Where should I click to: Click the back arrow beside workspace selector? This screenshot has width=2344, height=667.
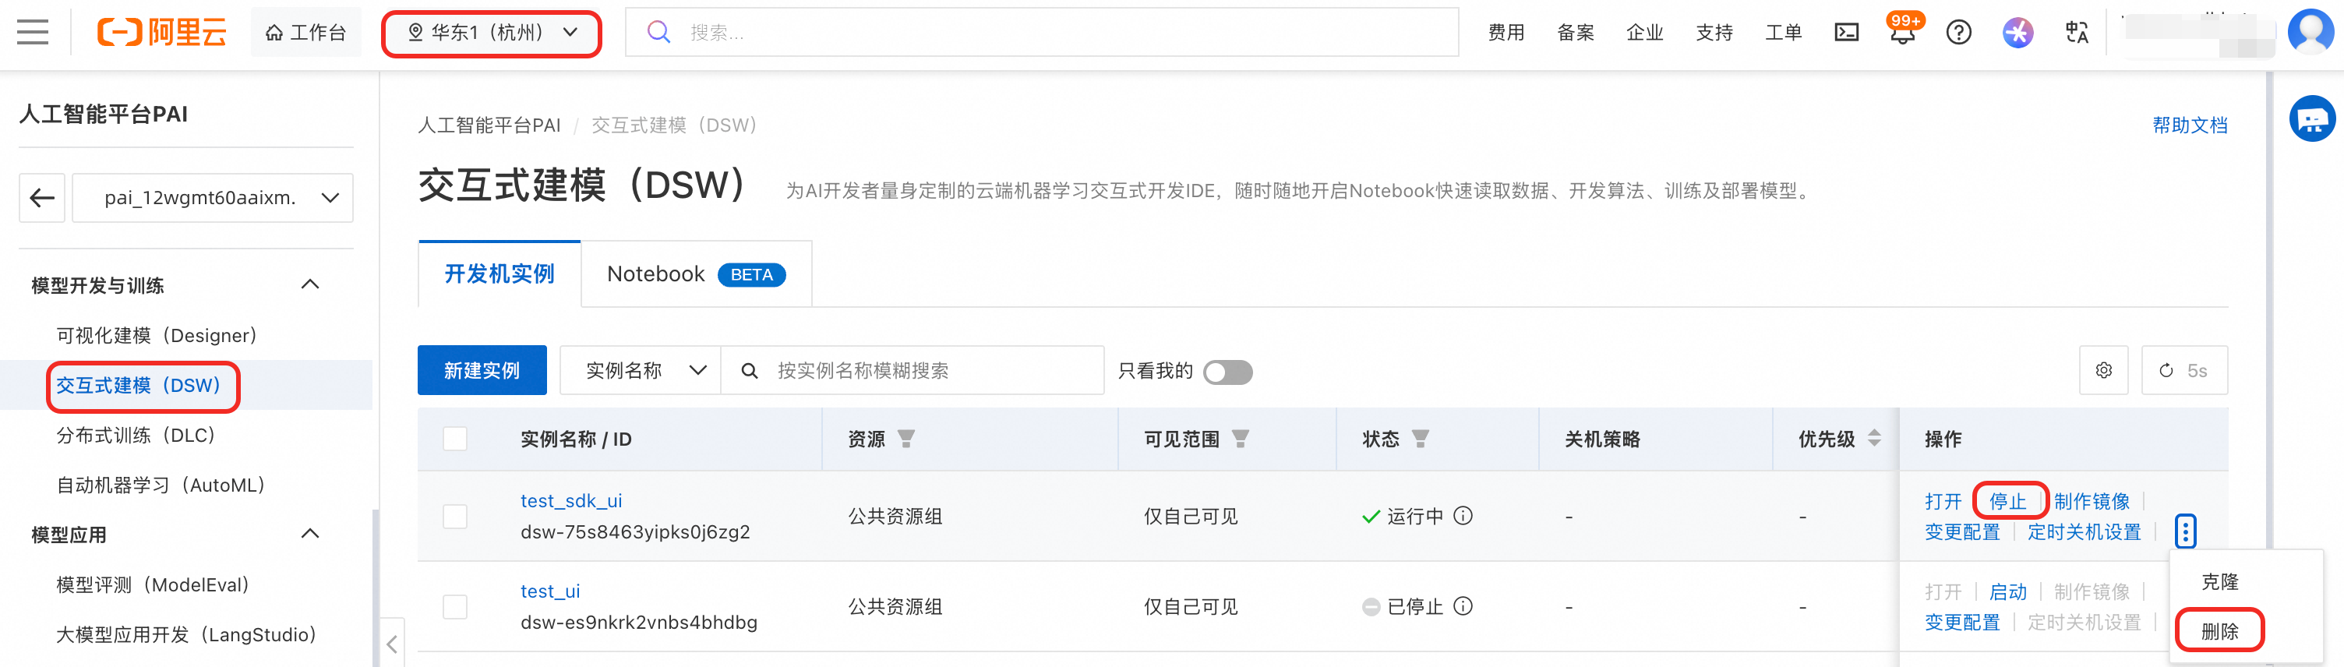pyautogui.click(x=42, y=197)
